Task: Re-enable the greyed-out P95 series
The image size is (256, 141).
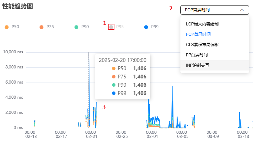Action: coord(116,27)
